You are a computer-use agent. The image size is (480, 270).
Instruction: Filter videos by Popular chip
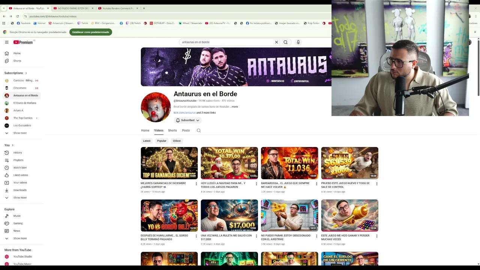point(162,141)
